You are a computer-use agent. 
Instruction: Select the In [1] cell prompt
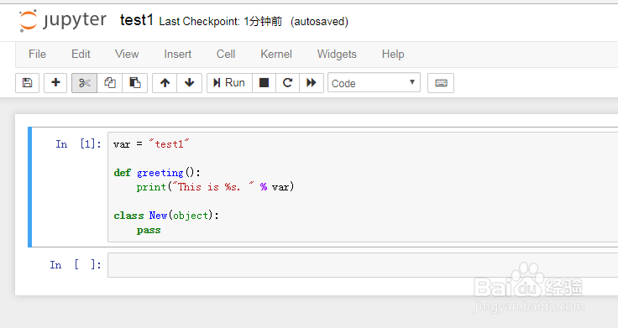pos(78,144)
